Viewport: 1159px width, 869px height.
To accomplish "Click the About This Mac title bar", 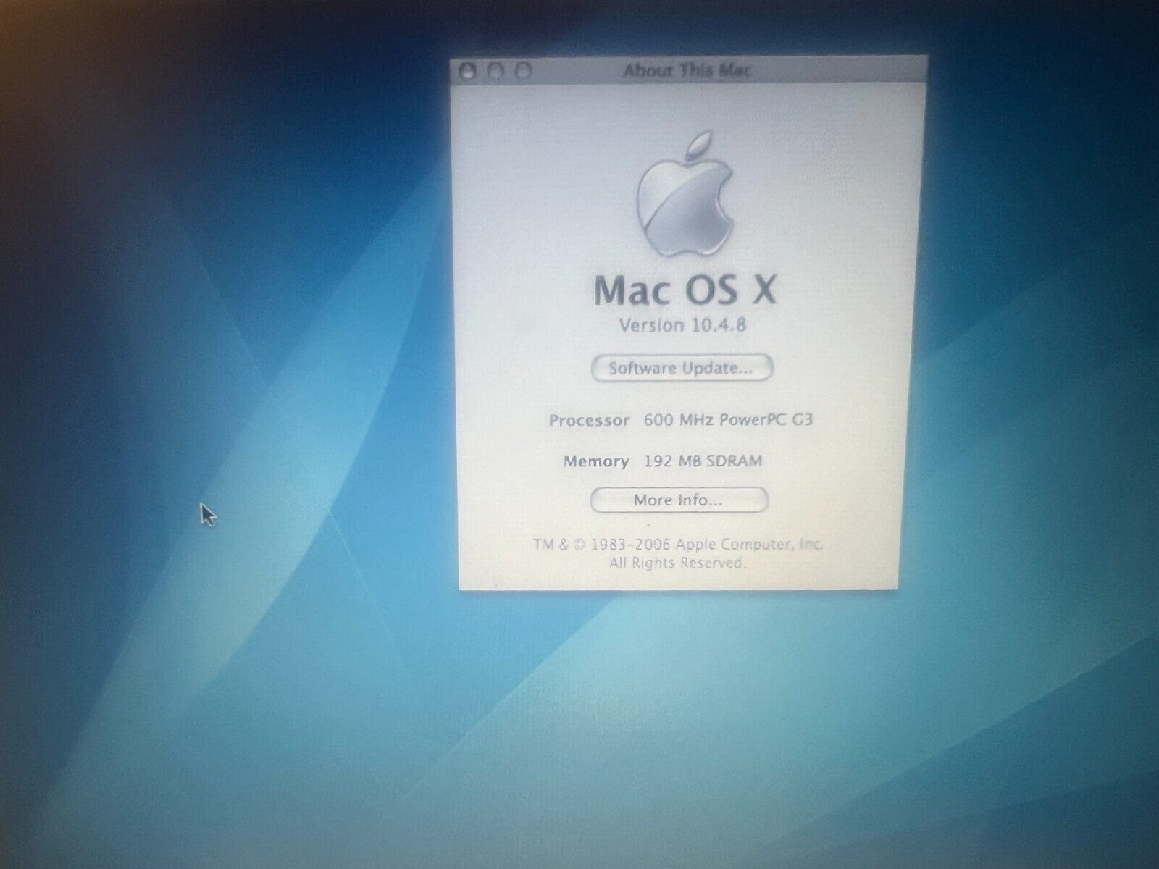I will tap(688, 71).
